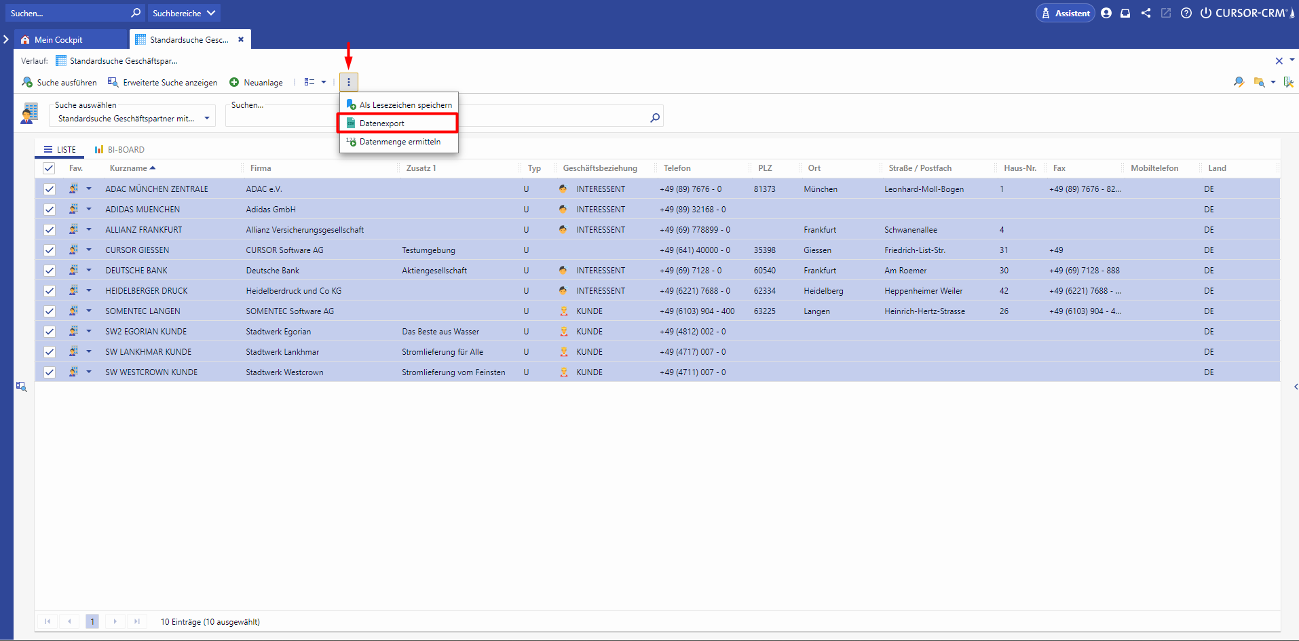Image resolution: width=1299 pixels, height=641 pixels.
Task: Select Datenexport from the menu
Action: coord(382,123)
